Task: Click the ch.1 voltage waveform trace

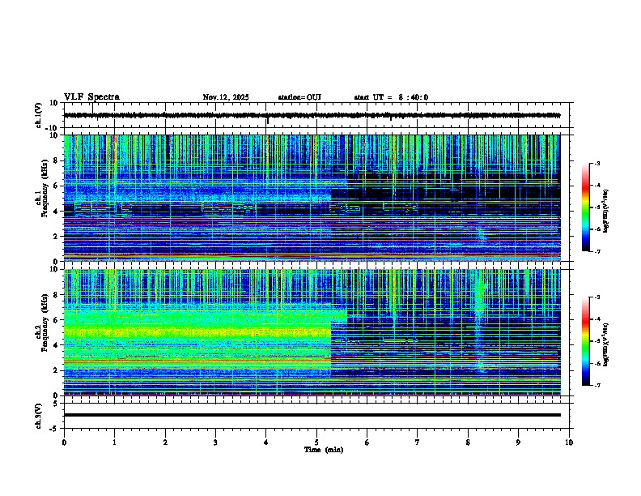Action: click(x=312, y=115)
